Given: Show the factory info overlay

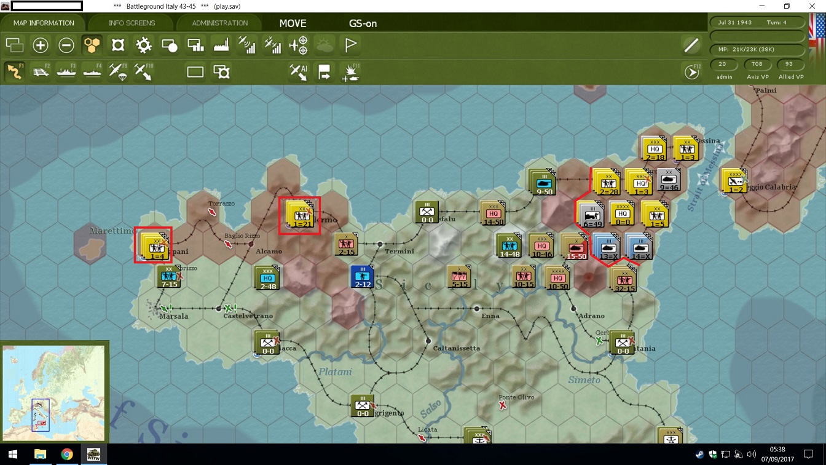Looking at the screenshot, I should [x=221, y=45].
